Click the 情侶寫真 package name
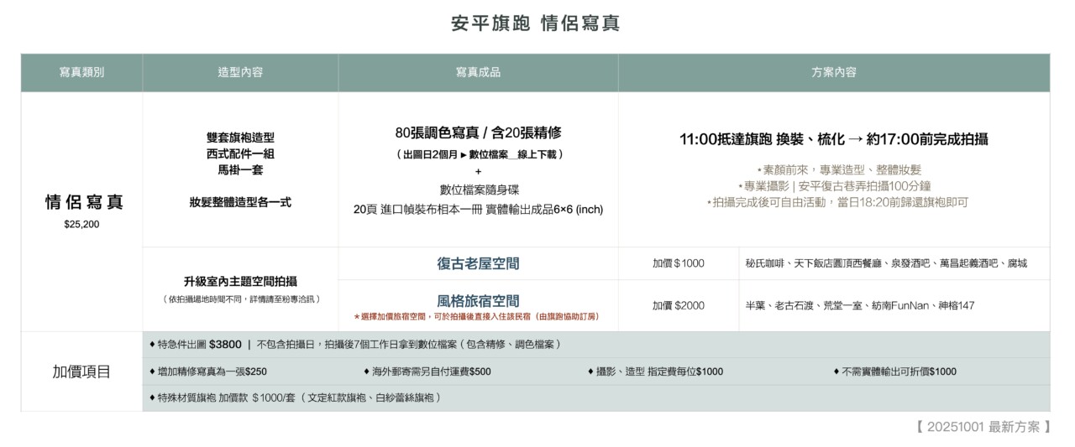The height and width of the screenshot is (447, 1075). pyautogui.click(x=83, y=202)
